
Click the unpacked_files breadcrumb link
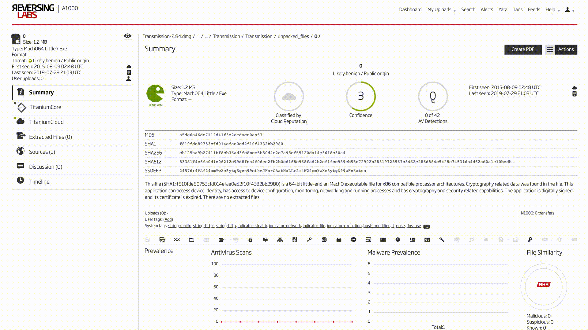293,36
